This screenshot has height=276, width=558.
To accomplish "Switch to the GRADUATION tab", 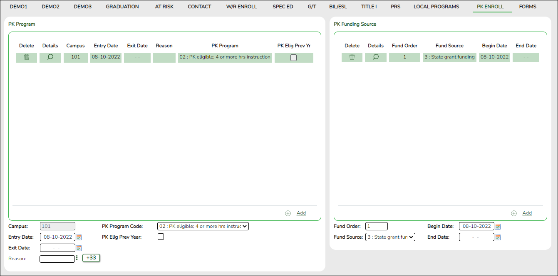I will point(122,7).
